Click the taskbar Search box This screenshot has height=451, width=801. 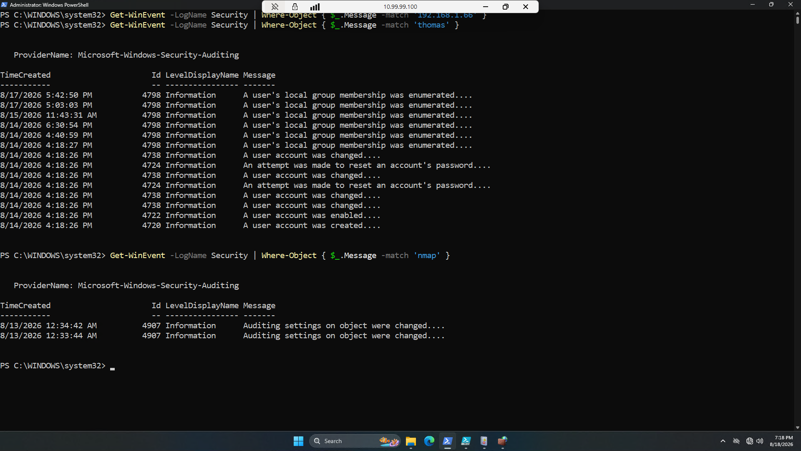[355, 441]
